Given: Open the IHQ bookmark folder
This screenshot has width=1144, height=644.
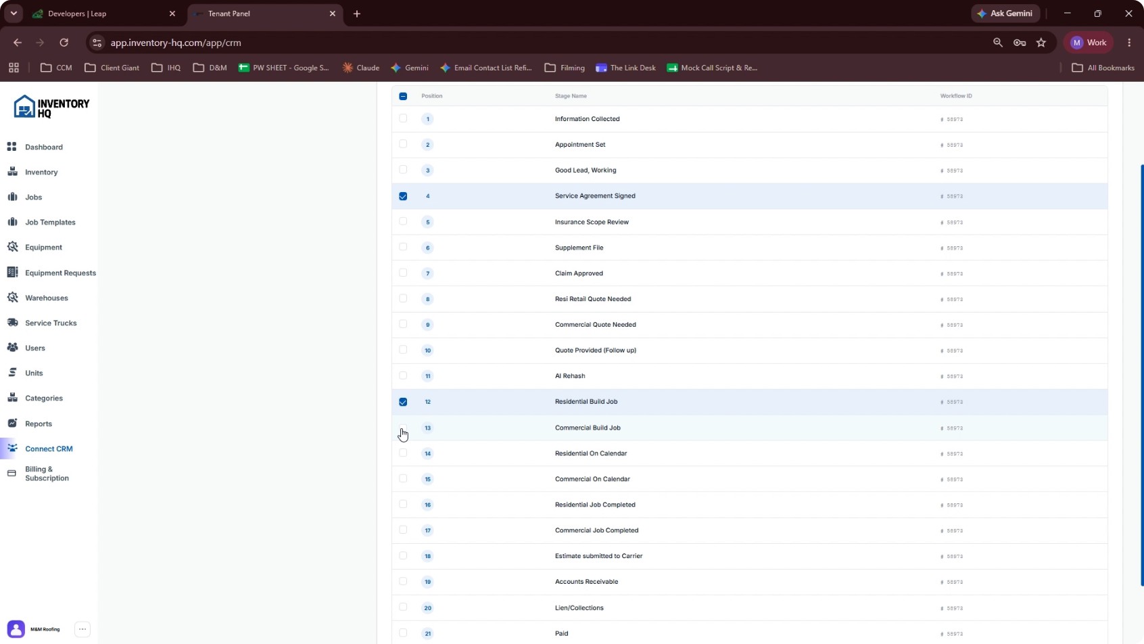Looking at the screenshot, I should pos(166,68).
